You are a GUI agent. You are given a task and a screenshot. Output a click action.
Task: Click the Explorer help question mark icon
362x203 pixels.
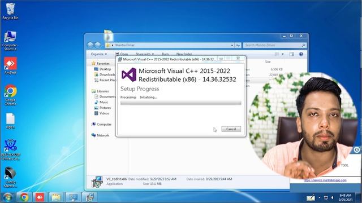301,54
